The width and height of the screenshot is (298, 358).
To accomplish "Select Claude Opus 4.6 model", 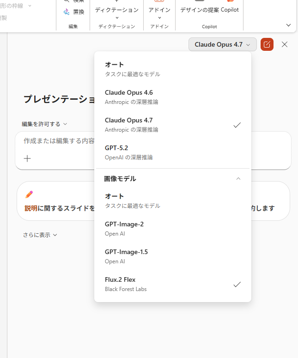I will (x=173, y=97).
